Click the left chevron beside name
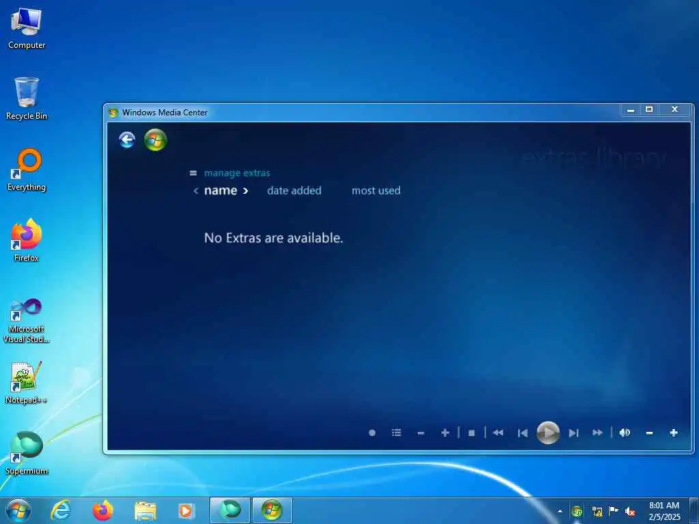 196,191
